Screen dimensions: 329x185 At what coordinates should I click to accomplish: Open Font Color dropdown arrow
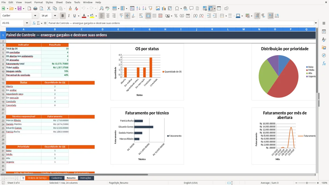point(88,16)
